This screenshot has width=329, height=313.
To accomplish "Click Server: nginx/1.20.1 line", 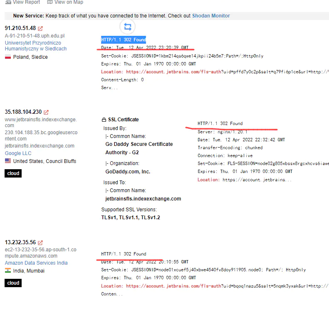I will [x=223, y=132].
